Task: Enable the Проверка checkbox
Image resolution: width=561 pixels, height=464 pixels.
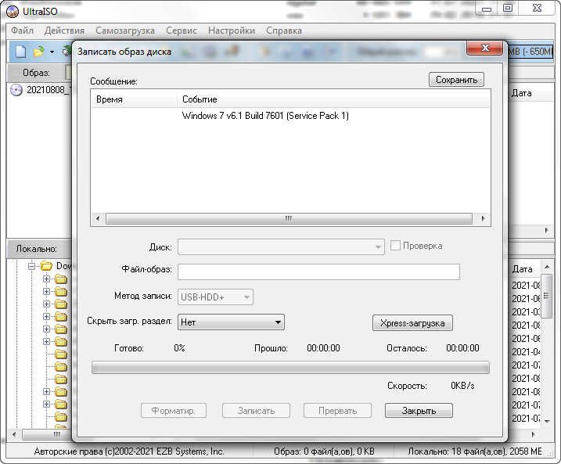Action: [x=395, y=246]
